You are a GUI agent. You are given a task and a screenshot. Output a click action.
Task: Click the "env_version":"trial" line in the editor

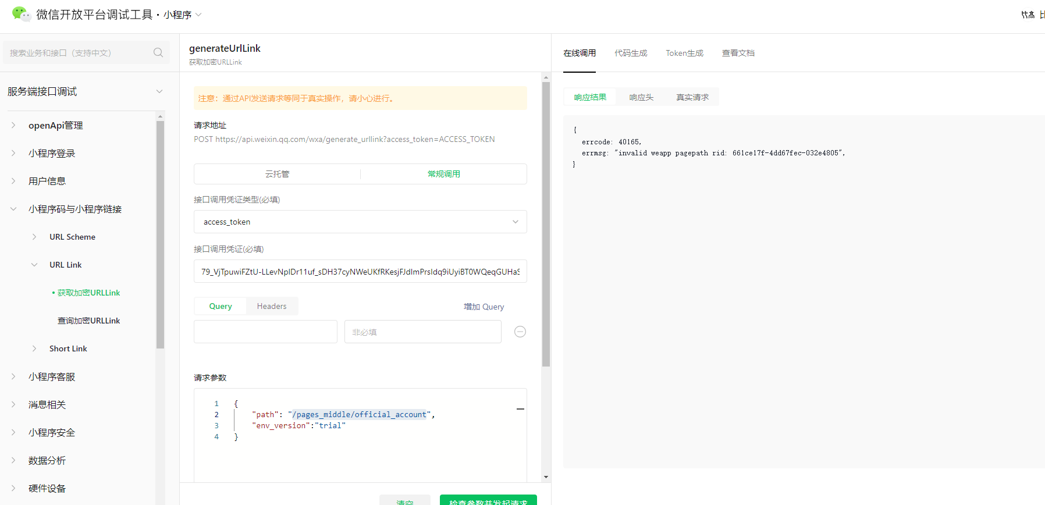pos(298,425)
